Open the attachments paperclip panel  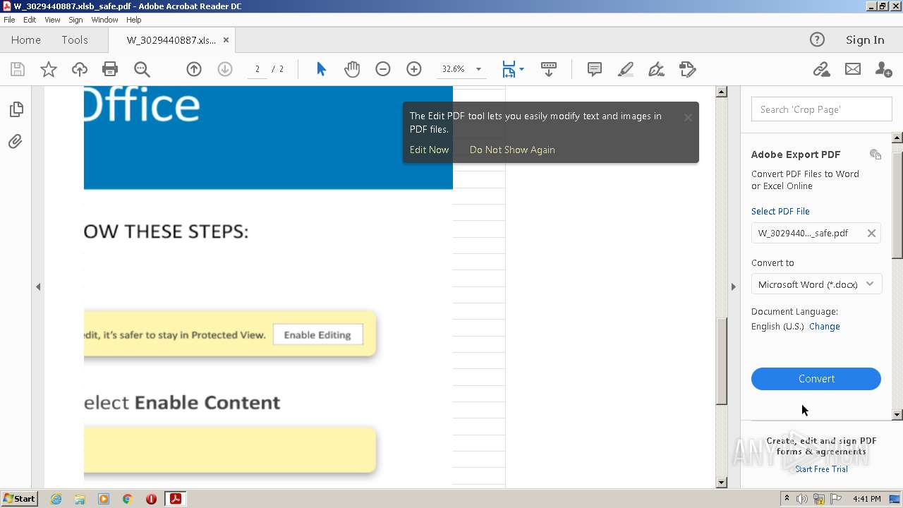click(x=16, y=142)
